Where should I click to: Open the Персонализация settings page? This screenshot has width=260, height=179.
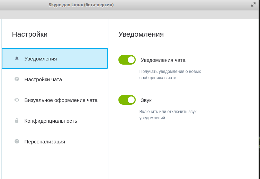[x=55, y=141]
